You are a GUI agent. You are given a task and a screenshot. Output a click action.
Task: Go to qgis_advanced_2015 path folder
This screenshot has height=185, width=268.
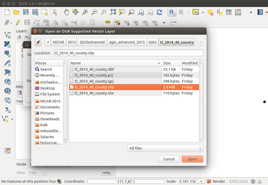[x=127, y=42]
